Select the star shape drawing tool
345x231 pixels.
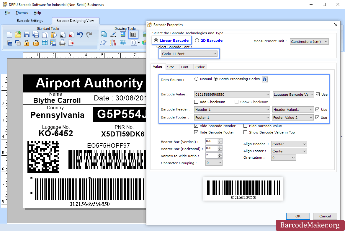pyautogui.click(x=103, y=43)
